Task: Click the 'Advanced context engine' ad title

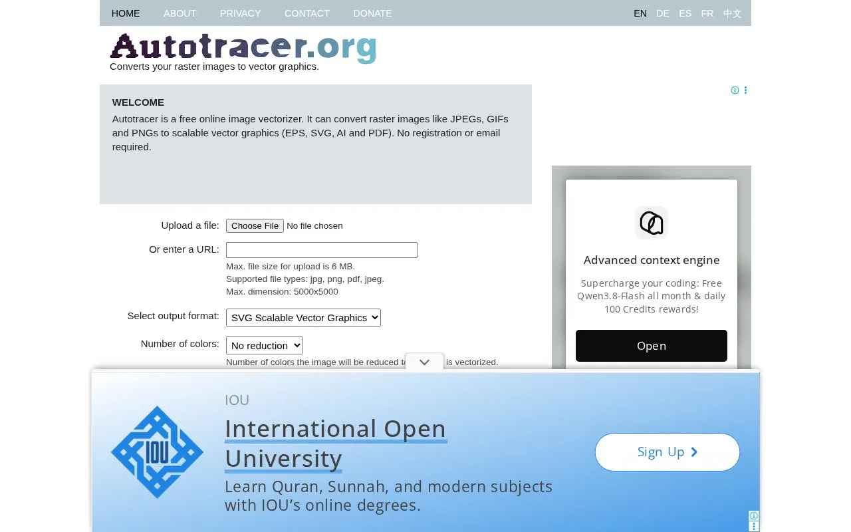Action: [x=652, y=260]
